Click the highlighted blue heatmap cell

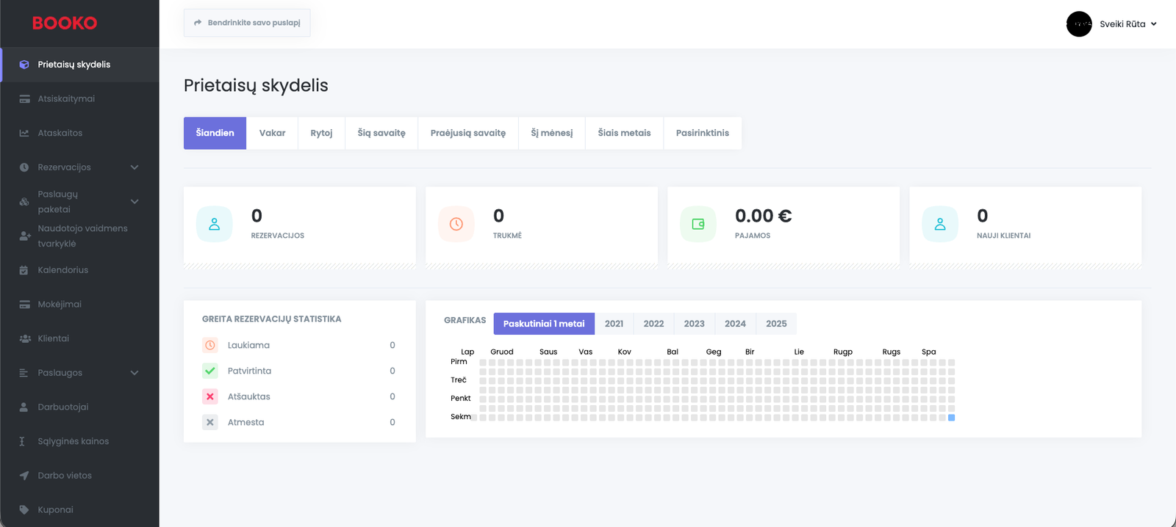click(x=951, y=418)
